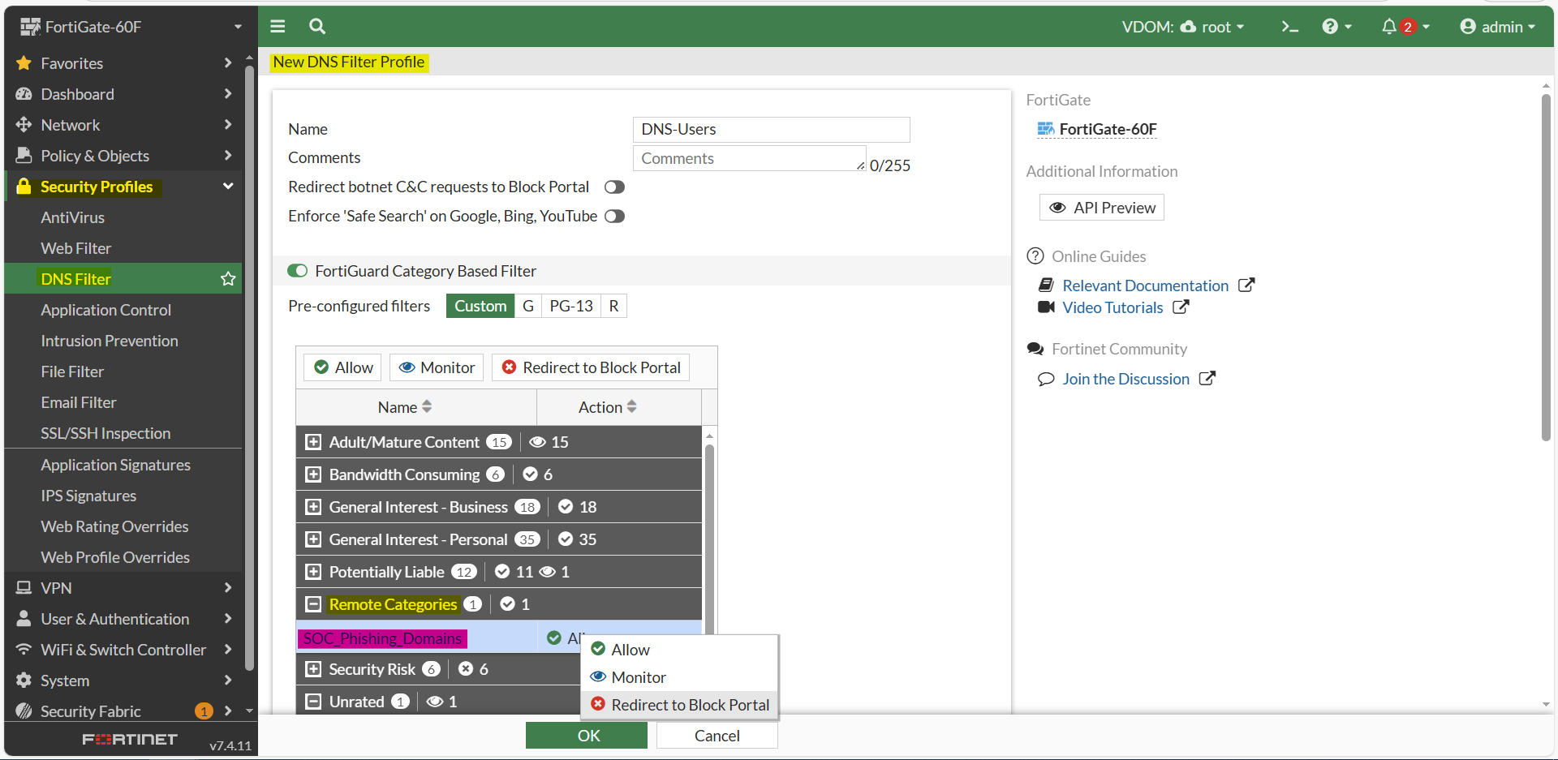Viewport: 1558px width, 760px height.
Task: Expand the Bandwidth Consuming category
Action: pyautogui.click(x=313, y=474)
